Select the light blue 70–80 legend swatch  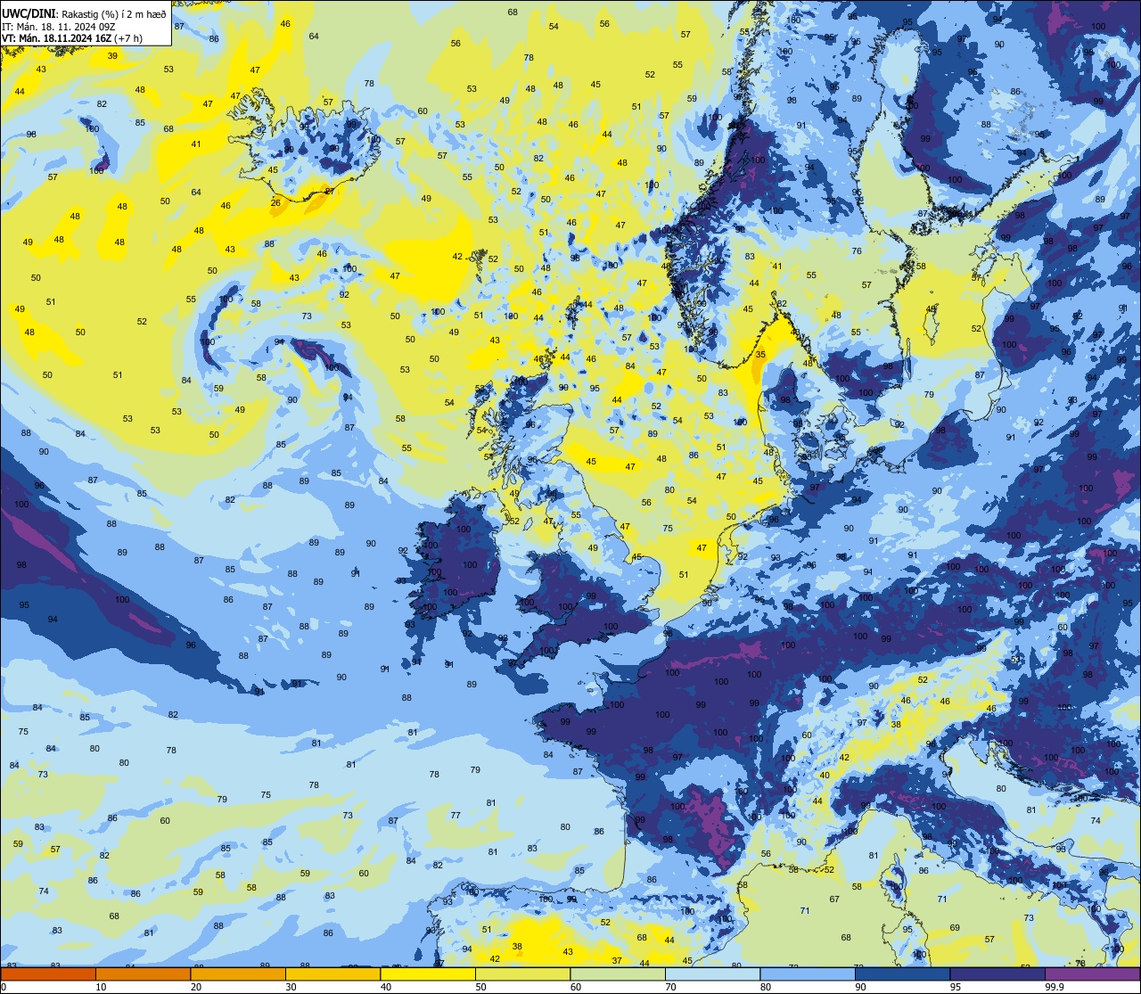713,973
